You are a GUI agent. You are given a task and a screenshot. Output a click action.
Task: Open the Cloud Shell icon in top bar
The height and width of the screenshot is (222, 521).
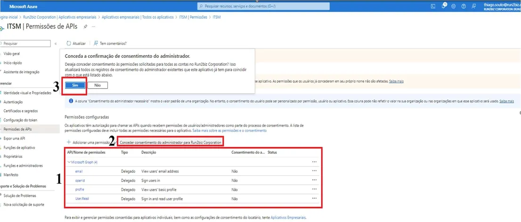point(433,6)
